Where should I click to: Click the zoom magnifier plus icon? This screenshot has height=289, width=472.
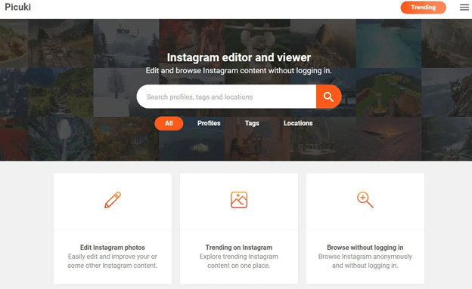365,200
